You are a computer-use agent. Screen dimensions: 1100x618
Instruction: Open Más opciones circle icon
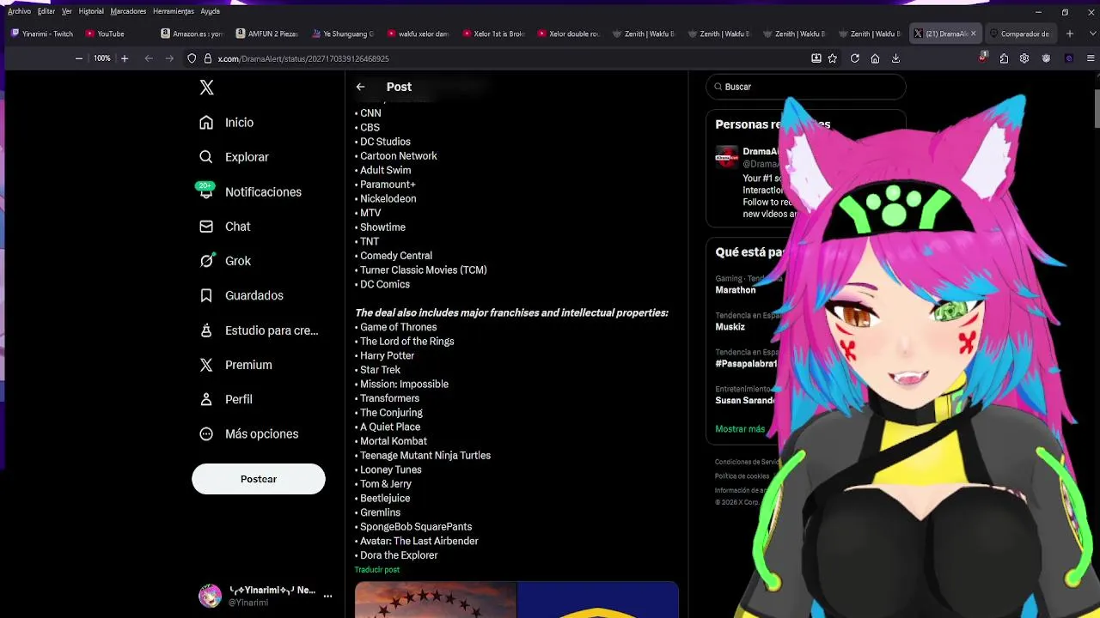pos(206,433)
